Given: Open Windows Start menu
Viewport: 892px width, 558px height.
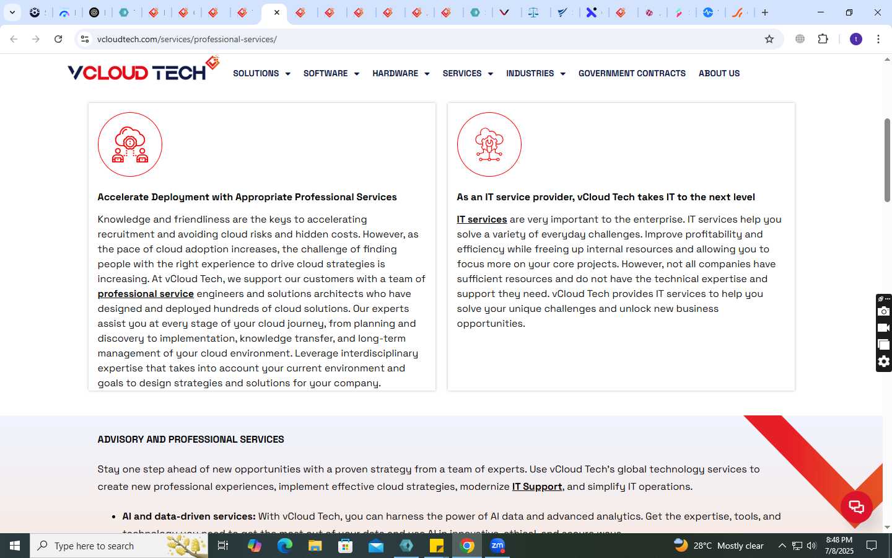Looking at the screenshot, I should click(x=15, y=546).
